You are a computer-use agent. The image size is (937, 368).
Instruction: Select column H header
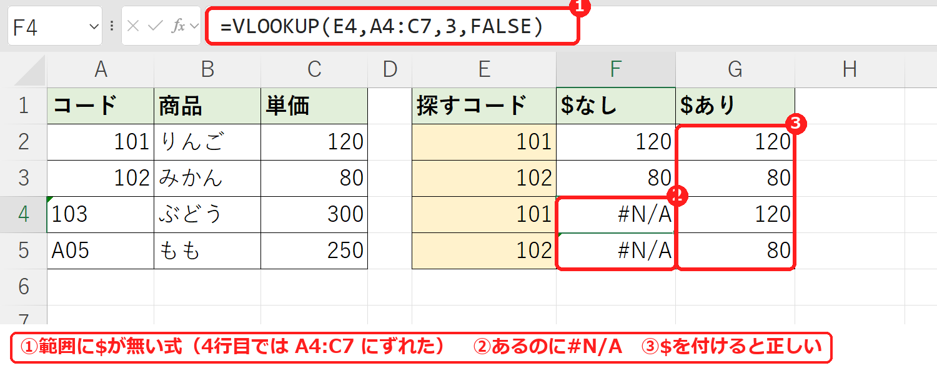pos(849,70)
